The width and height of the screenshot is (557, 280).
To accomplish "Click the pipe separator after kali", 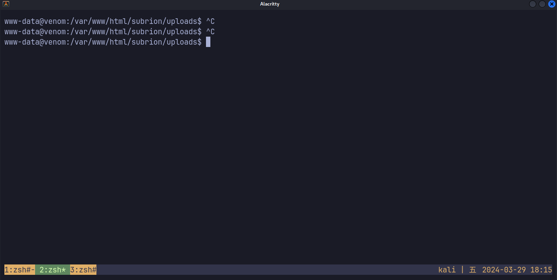I will click(x=462, y=270).
